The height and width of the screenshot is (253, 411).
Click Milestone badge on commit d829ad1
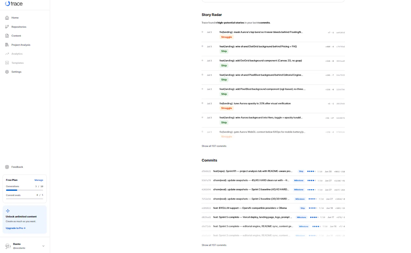(302, 217)
